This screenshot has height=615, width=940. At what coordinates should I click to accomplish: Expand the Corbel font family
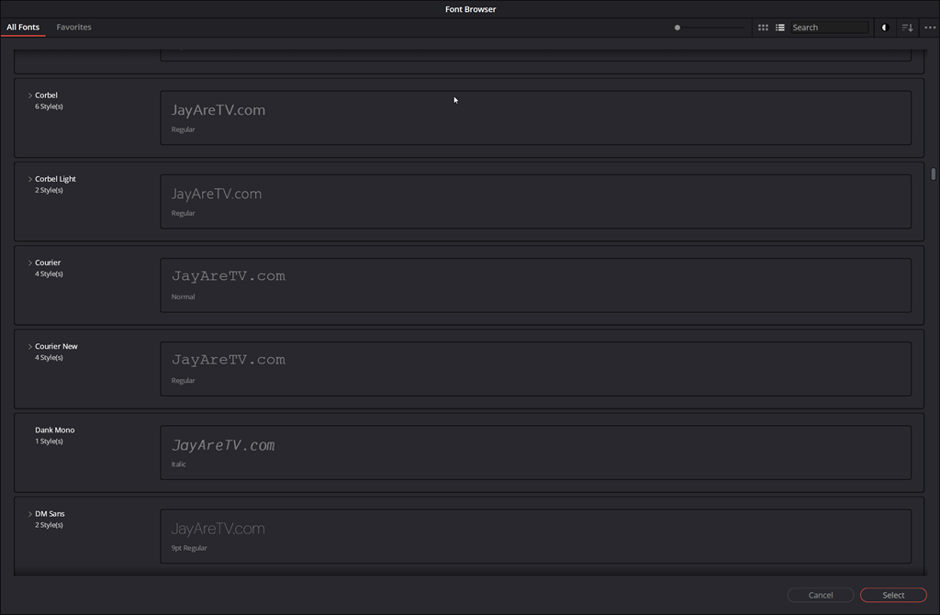pyautogui.click(x=30, y=95)
